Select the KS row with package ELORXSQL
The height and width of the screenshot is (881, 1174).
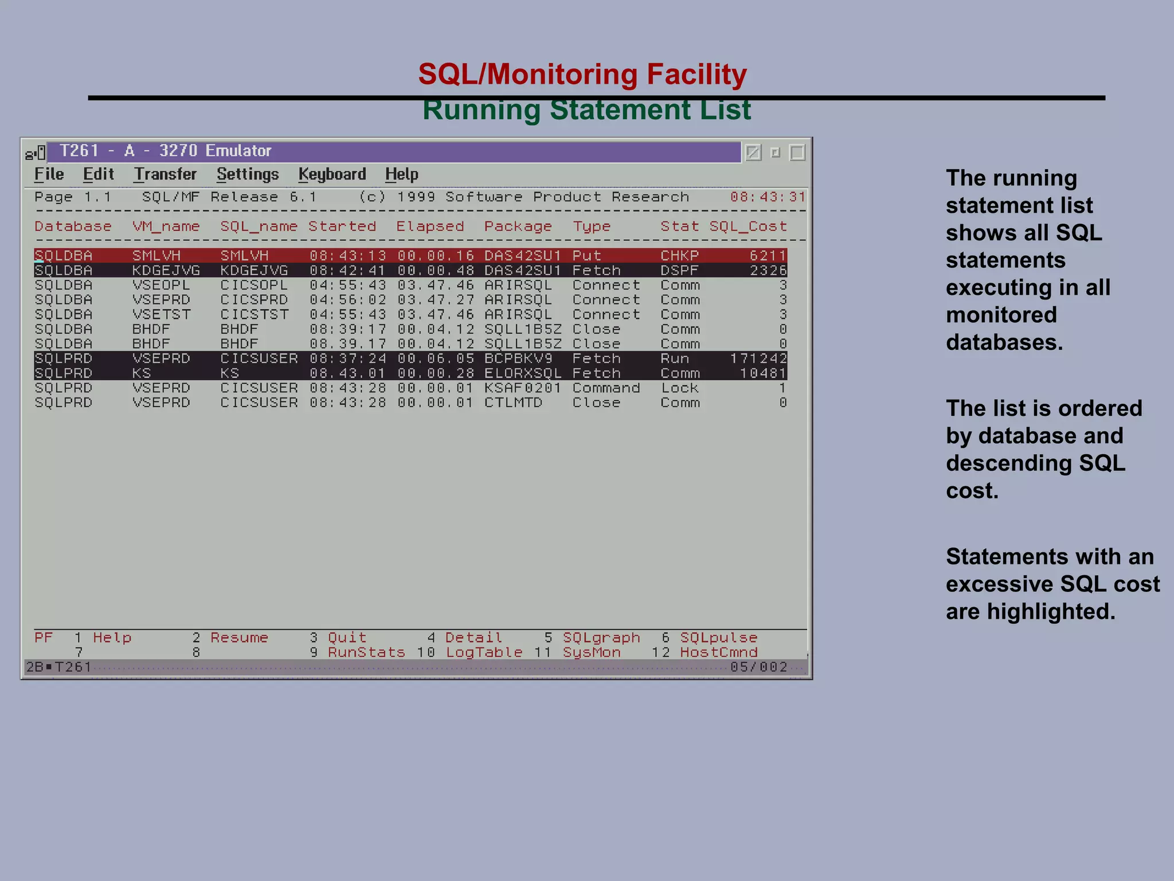pos(410,373)
